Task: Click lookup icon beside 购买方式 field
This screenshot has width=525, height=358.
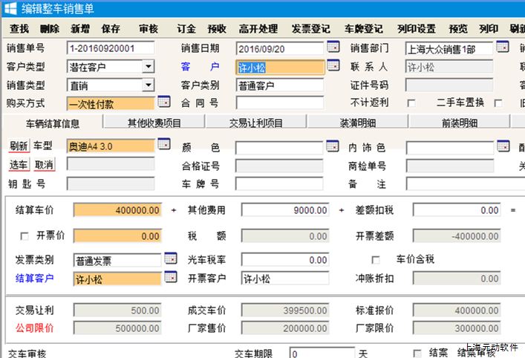Action: (164, 102)
